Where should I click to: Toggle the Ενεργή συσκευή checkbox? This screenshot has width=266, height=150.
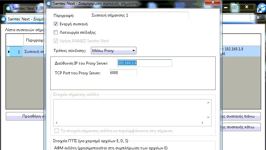pyautogui.click(x=56, y=24)
